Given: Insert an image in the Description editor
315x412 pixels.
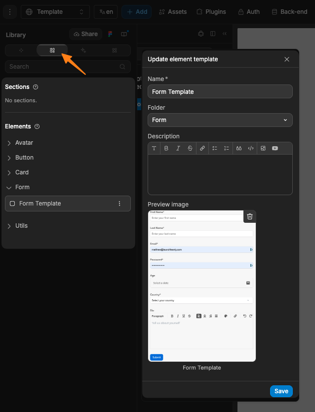Looking at the screenshot, I should 263,148.
